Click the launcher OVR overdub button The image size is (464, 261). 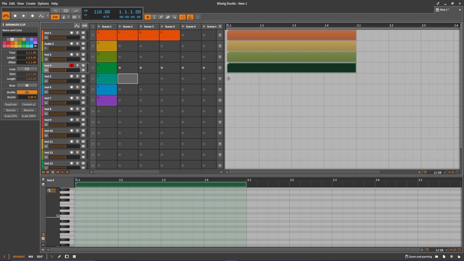(x=84, y=26)
